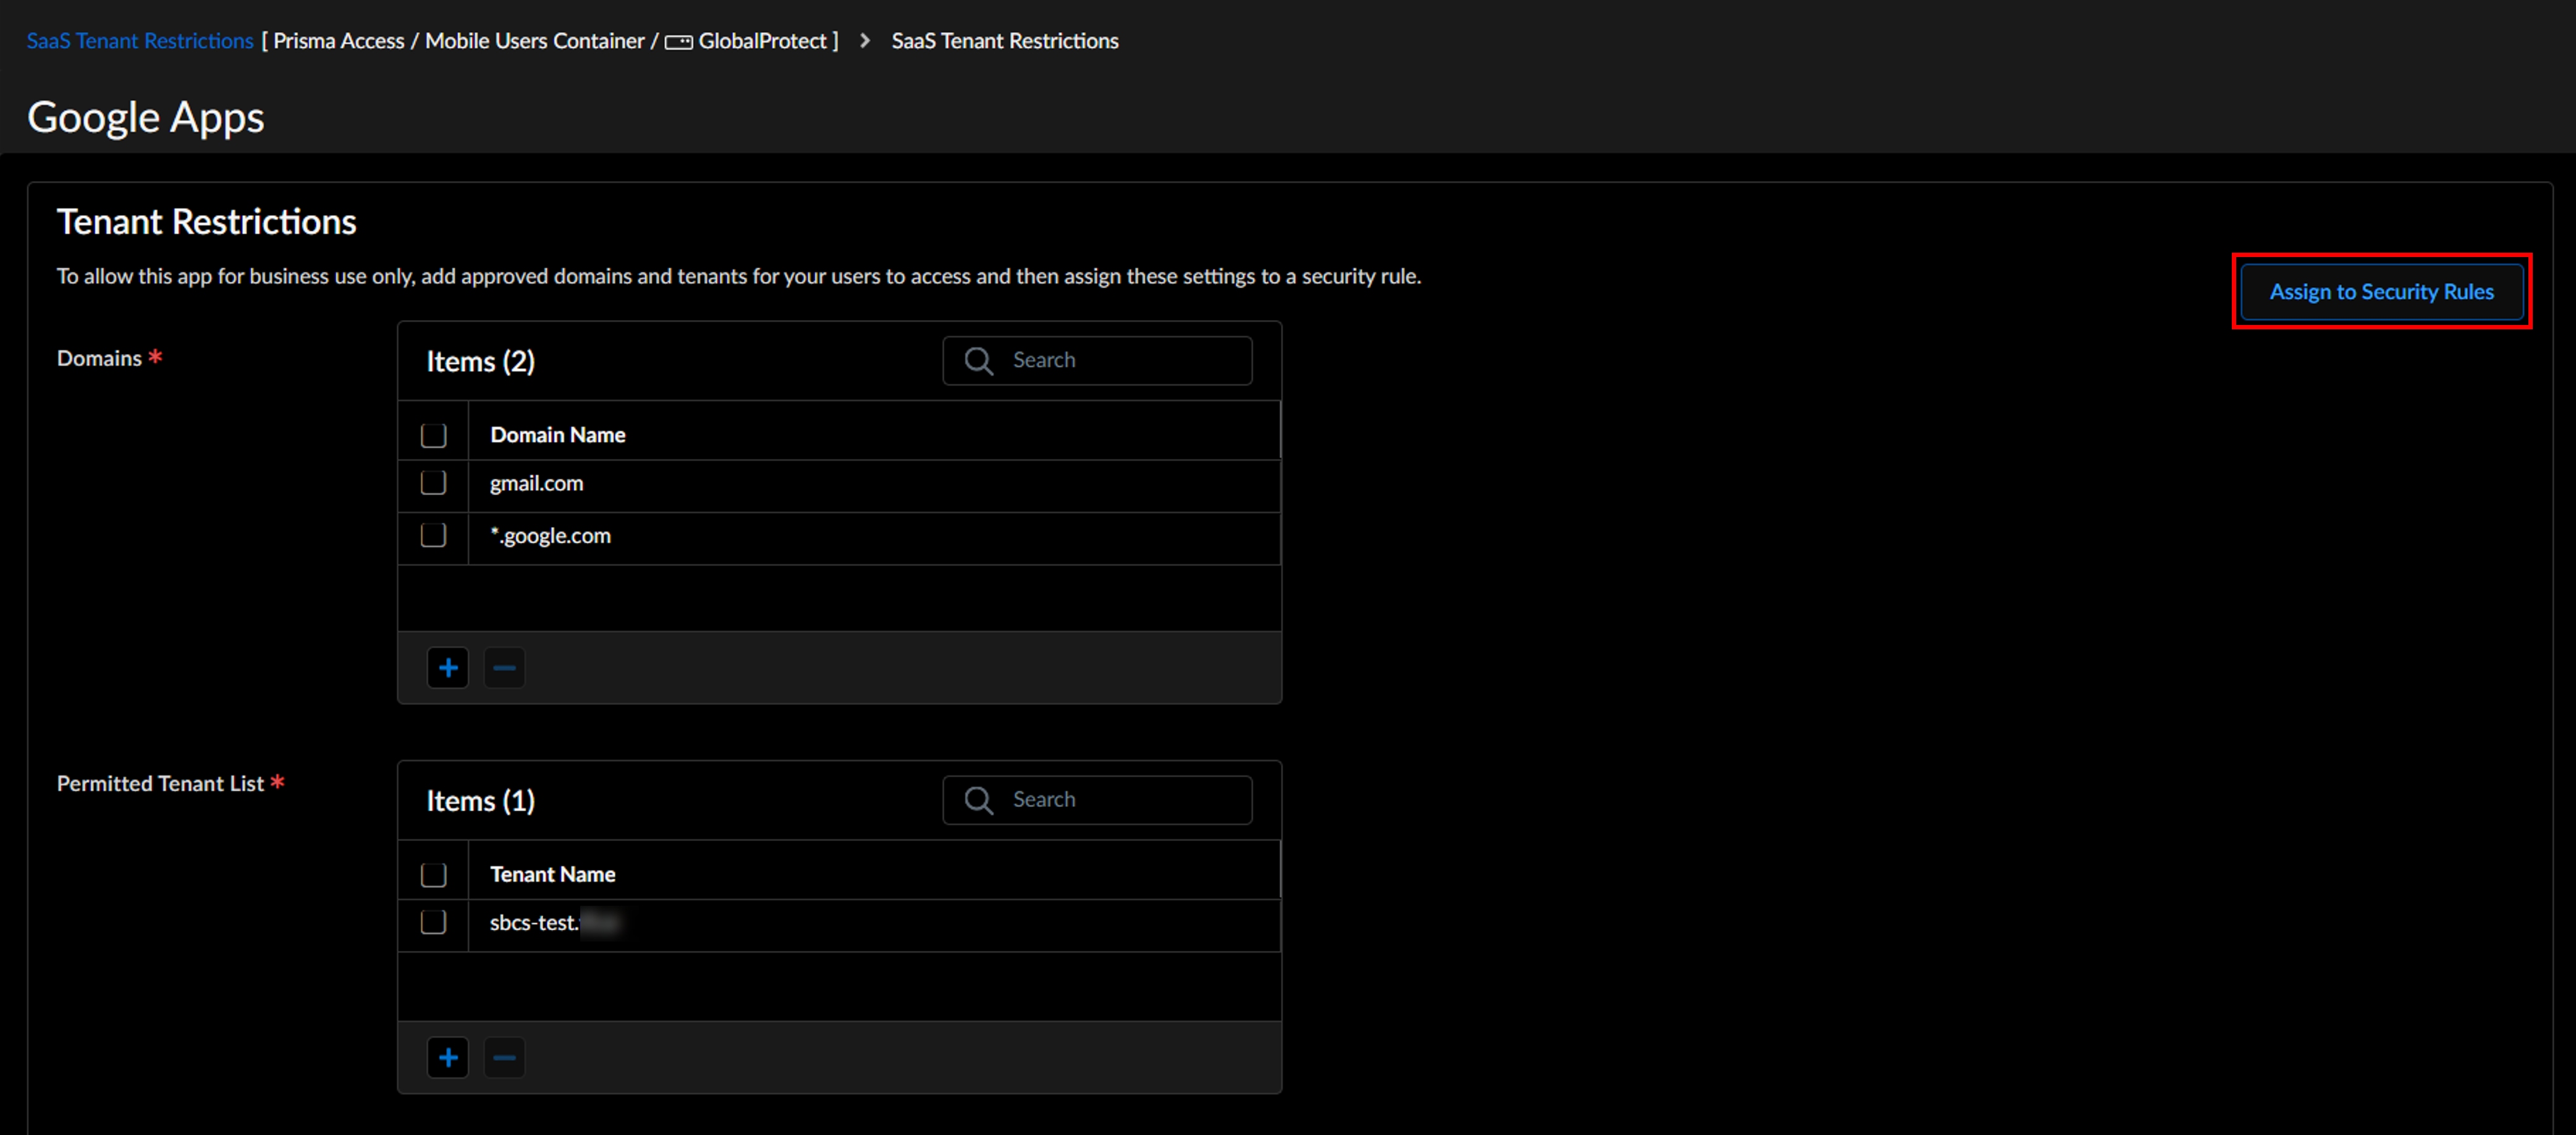Check the sbcs-test tenant checkbox
Viewport: 2576px width, 1135px height.
click(x=433, y=922)
